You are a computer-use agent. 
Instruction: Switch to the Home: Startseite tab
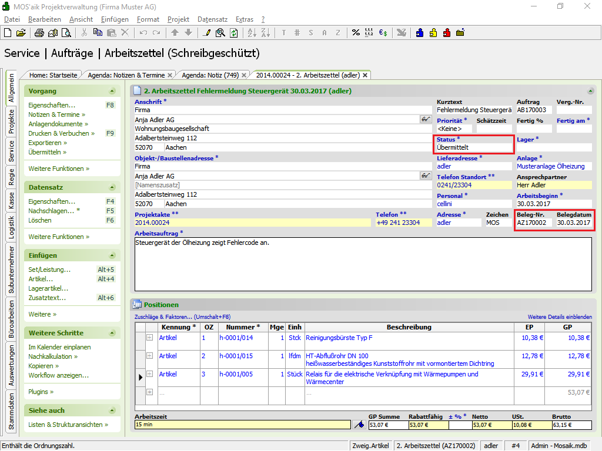[53, 75]
